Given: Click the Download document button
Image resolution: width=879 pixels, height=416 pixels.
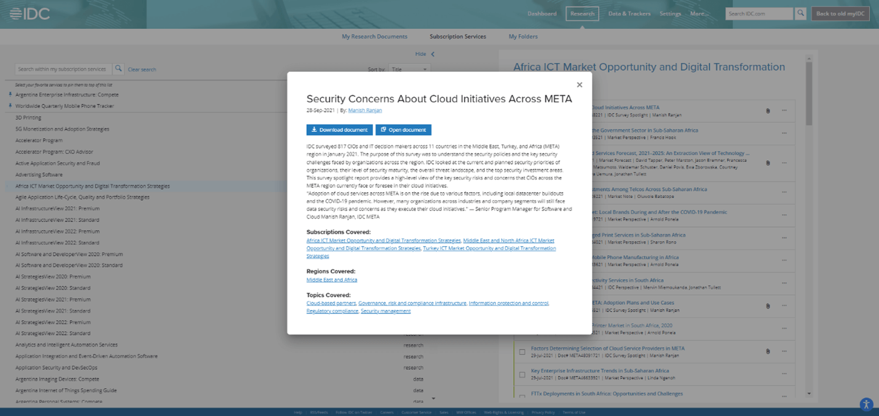Looking at the screenshot, I should 339,129.
